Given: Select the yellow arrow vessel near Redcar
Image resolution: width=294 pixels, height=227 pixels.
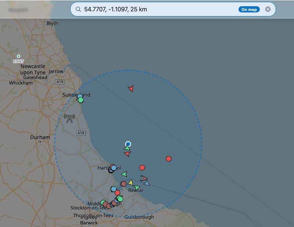Looking at the screenshot, I should click(131, 183).
